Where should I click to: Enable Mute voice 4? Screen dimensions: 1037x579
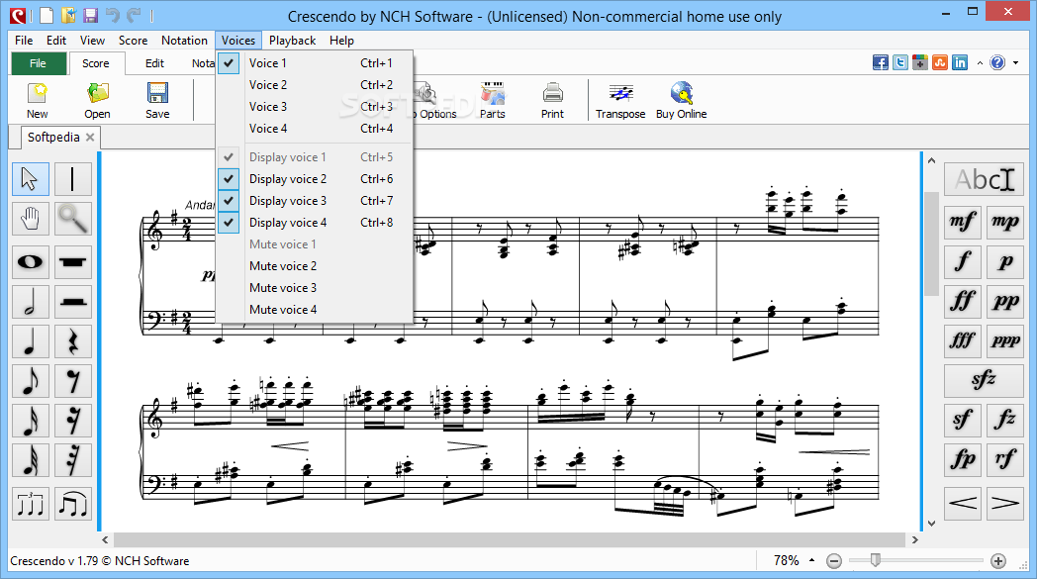coord(315,310)
